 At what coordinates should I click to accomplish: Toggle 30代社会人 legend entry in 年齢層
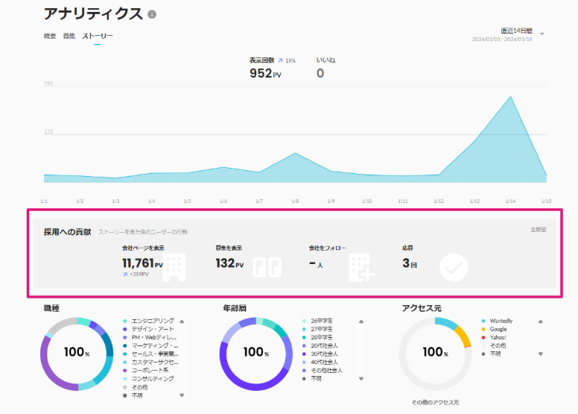pos(325,354)
